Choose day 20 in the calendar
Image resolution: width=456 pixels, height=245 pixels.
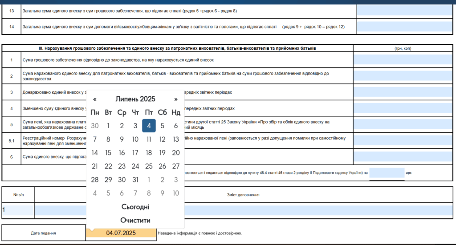[x=175, y=153]
